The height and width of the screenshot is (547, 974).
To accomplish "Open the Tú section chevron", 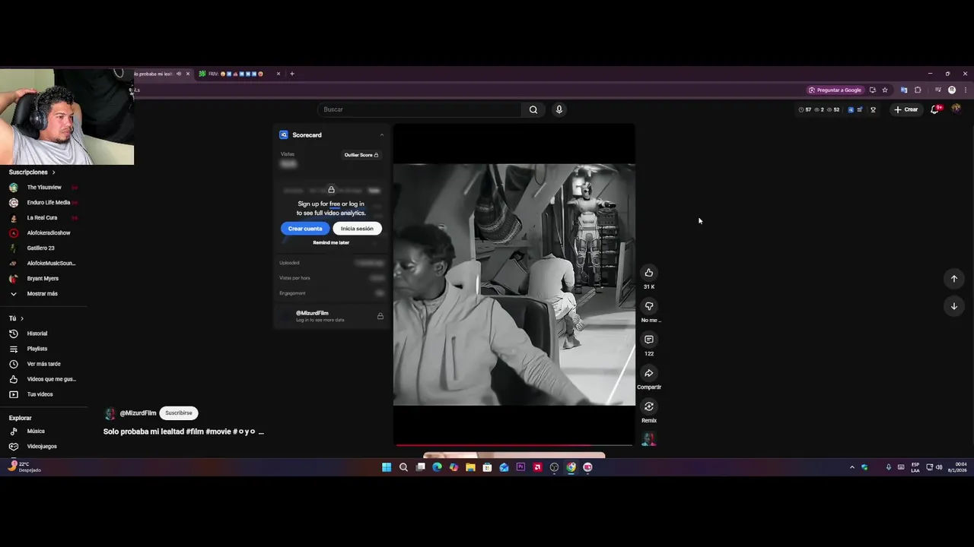I will coord(22,318).
